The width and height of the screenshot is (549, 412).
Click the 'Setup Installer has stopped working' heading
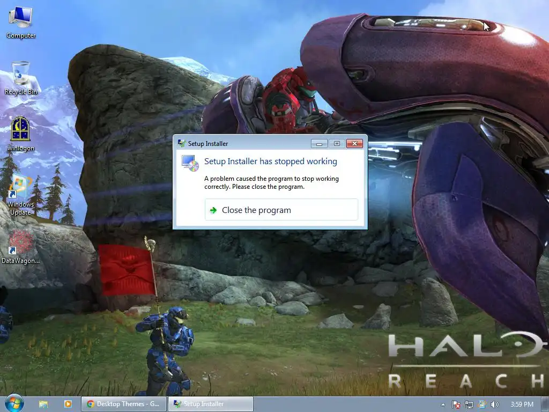pos(270,161)
